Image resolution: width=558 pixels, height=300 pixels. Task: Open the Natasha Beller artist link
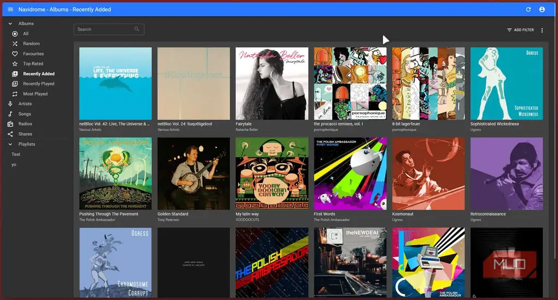pyautogui.click(x=247, y=130)
